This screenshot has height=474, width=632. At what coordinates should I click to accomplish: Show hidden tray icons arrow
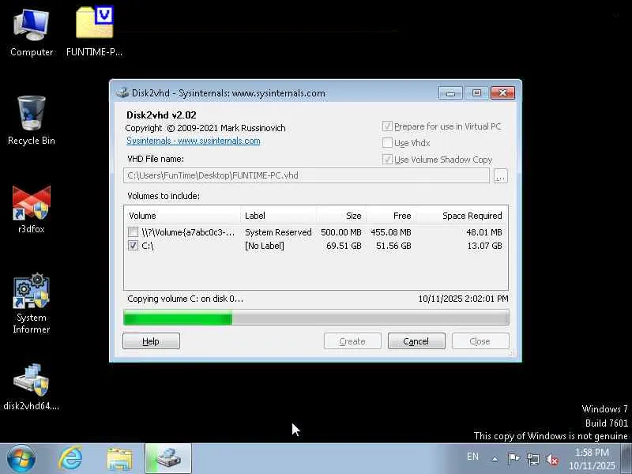coord(495,459)
